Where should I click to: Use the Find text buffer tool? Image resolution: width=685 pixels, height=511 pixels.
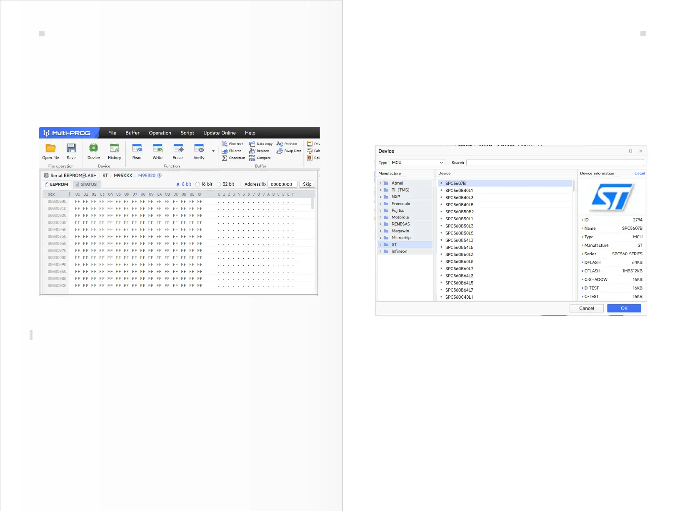(232, 144)
